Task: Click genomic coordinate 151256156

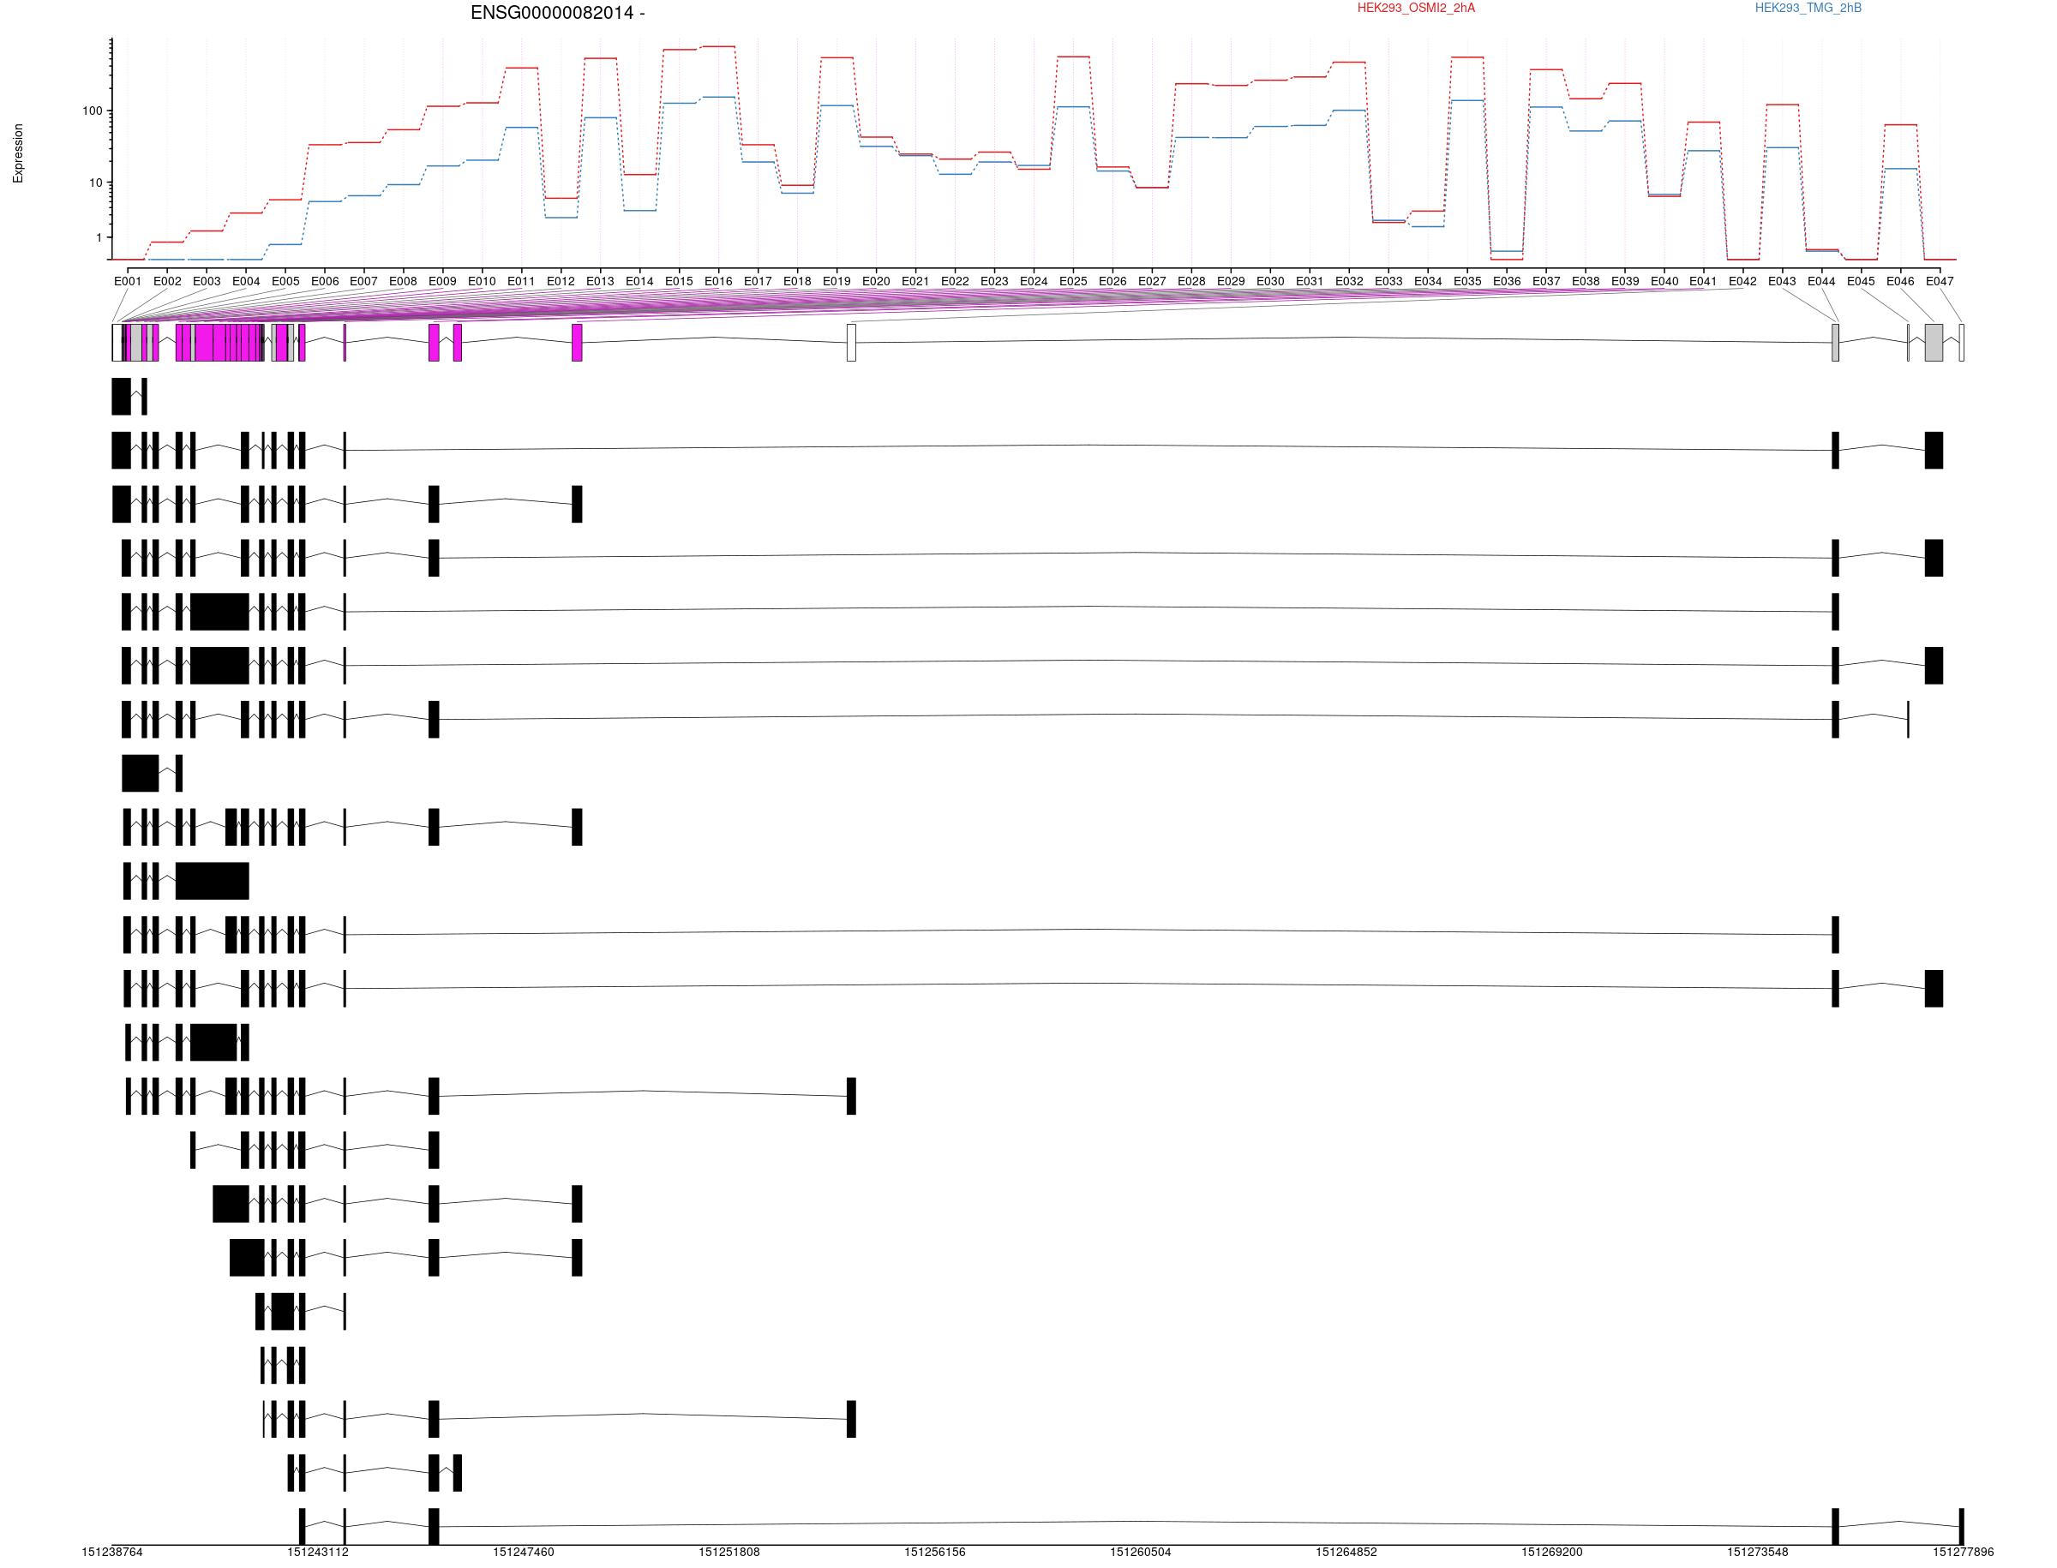Action: pos(935,1552)
